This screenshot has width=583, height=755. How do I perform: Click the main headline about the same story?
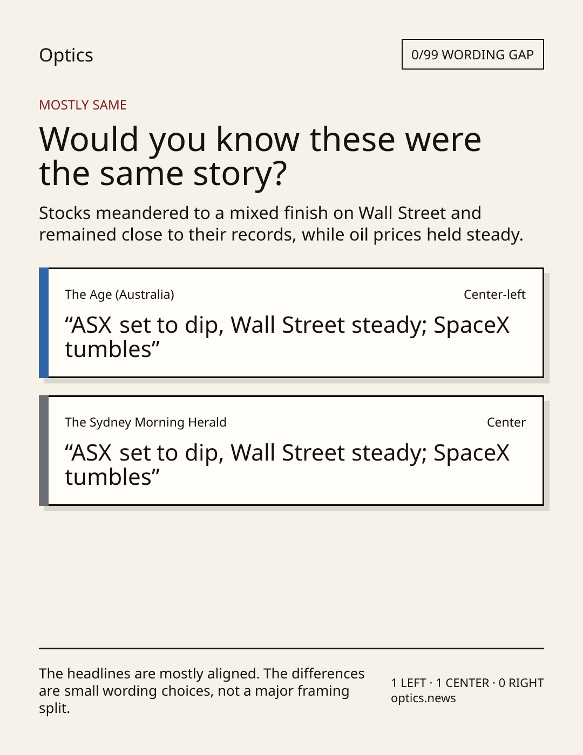point(260,156)
